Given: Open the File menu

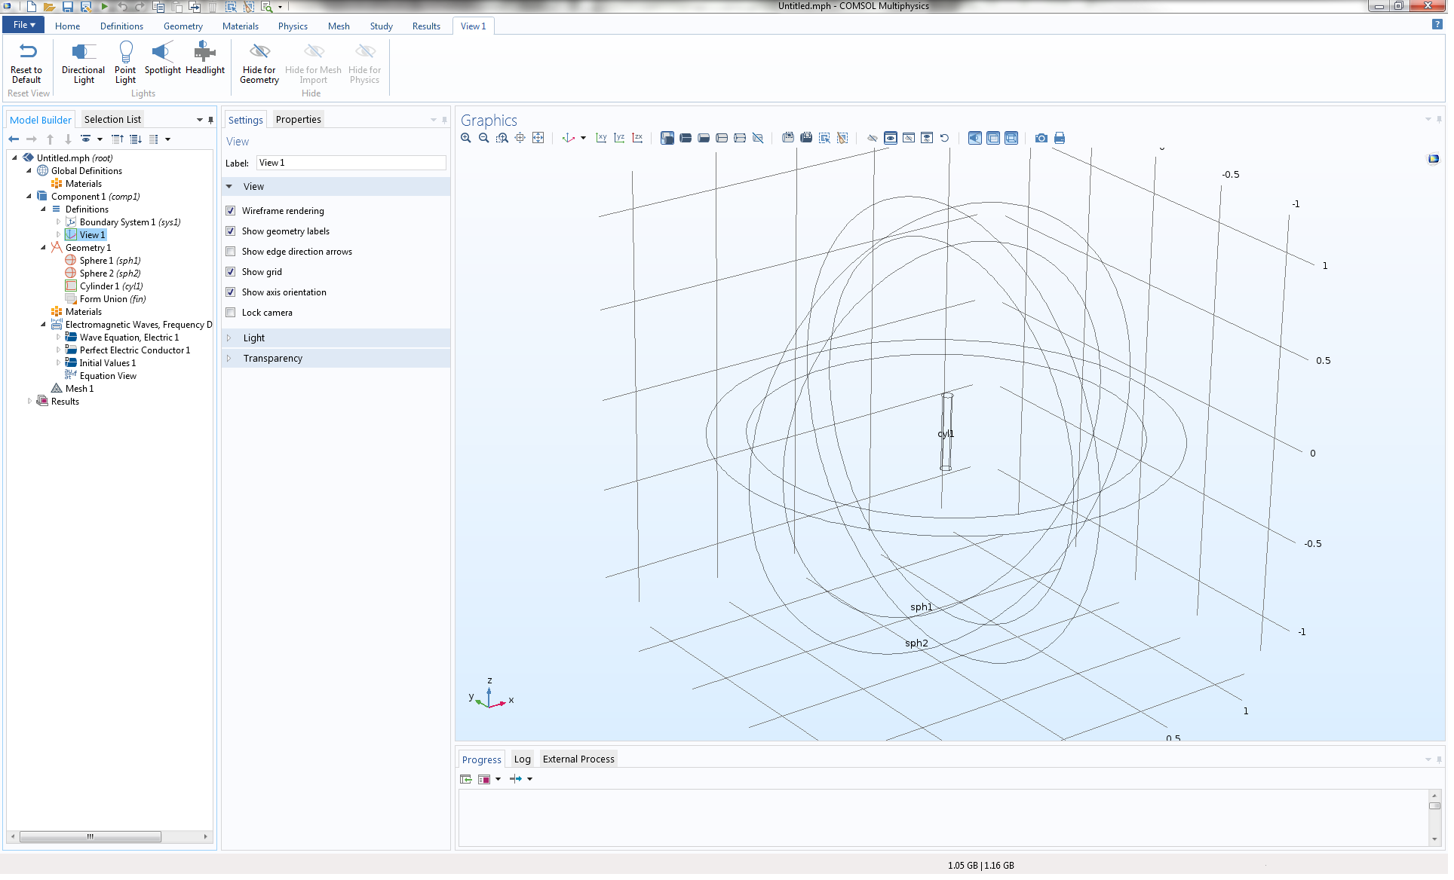Looking at the screenshot, I should 24,25.
